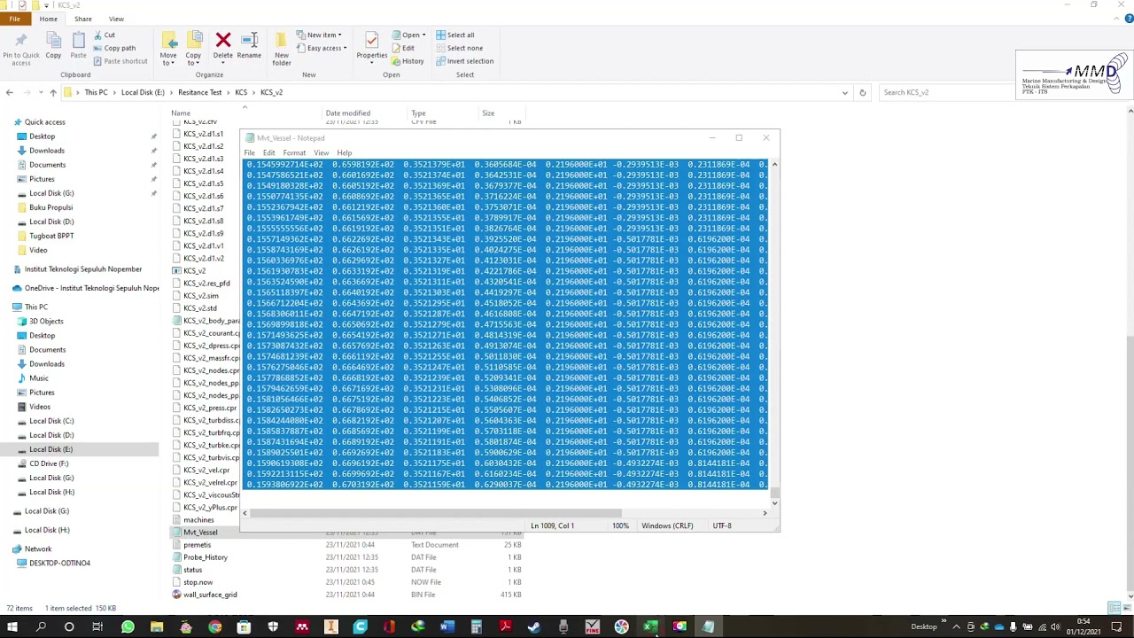Open recent locations dropdown arrow
1134x638 pixels.
pos(40,92)
